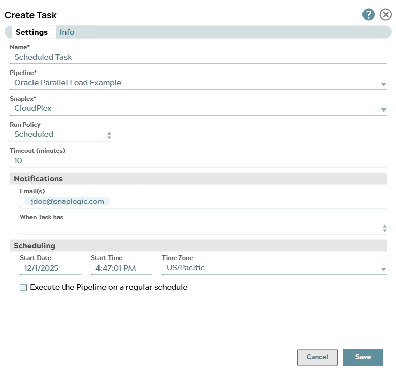Screen dimensions: 396x370
Task: Switch to the Info tab
Action: pyautogui.click(x=67, y=32)
